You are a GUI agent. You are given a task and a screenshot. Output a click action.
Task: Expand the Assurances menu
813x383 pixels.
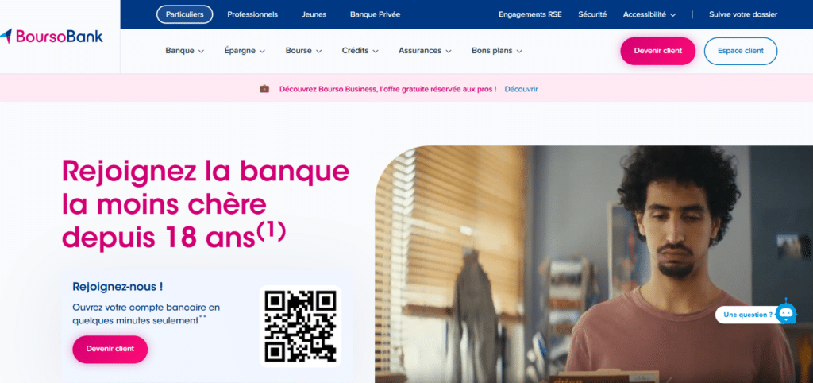pos(425,51)
